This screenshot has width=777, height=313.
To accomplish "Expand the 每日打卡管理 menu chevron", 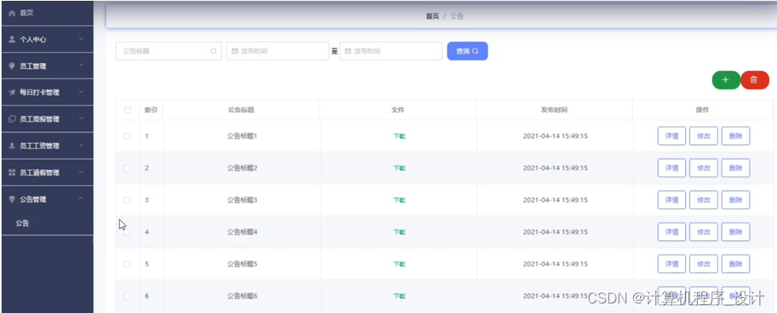I will pos(82,92).
